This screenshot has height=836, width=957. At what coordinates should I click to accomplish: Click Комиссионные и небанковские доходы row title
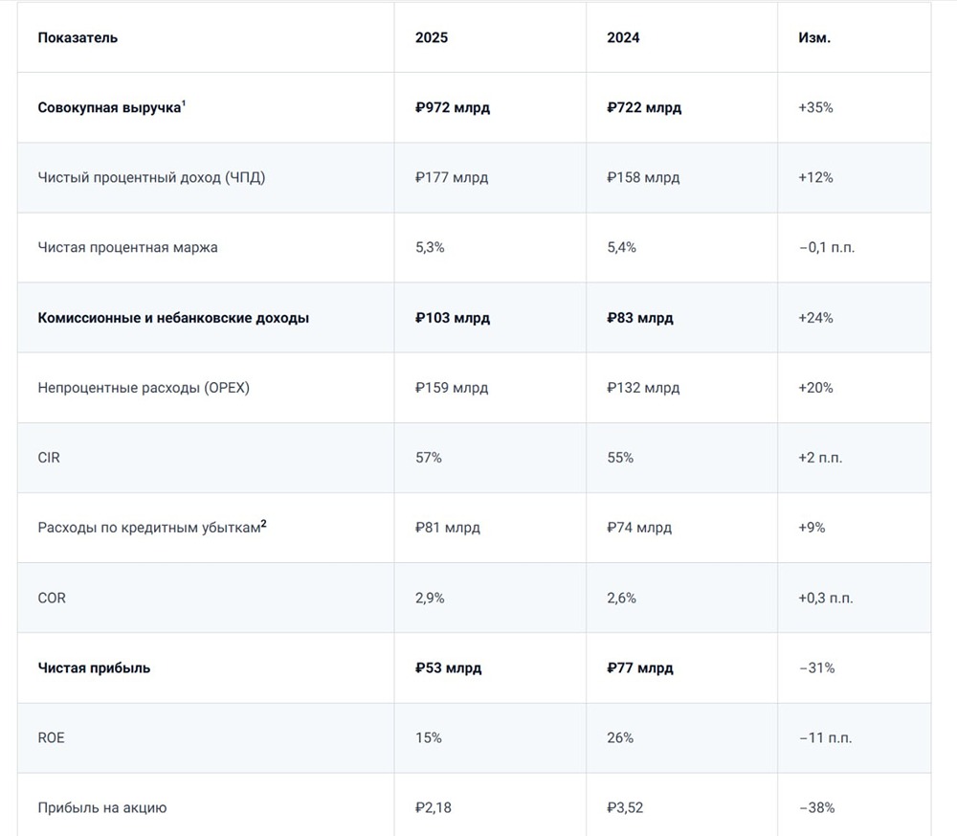[173, 318]
